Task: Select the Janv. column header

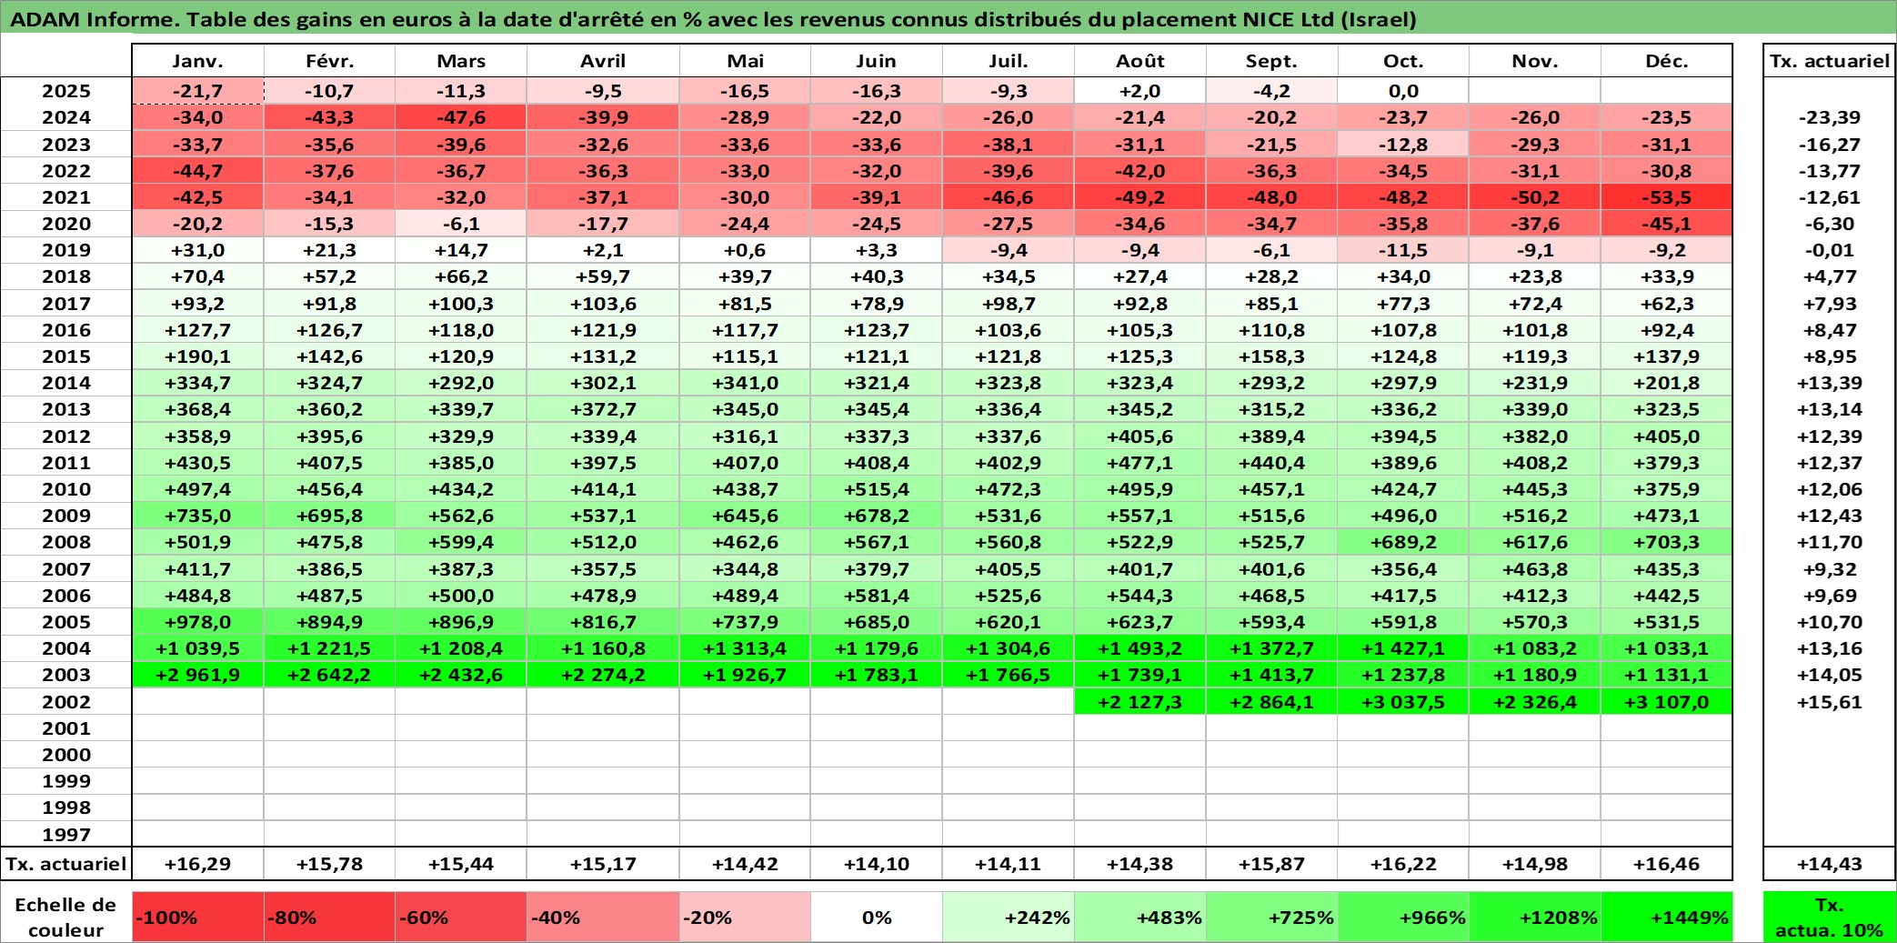Action: 197,61
